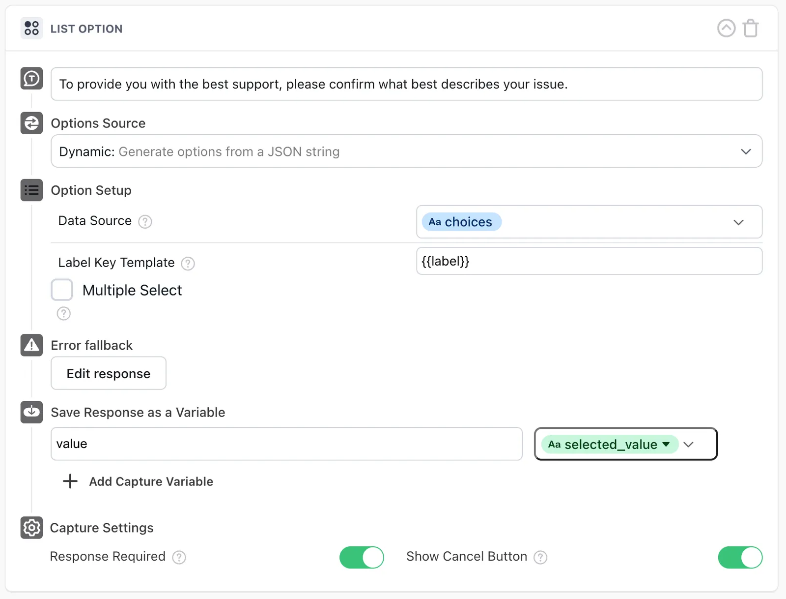This screenshot has width=786, height=599.
Task: Click the LIST OPTION header title
Action: click(x=86, y=29)
